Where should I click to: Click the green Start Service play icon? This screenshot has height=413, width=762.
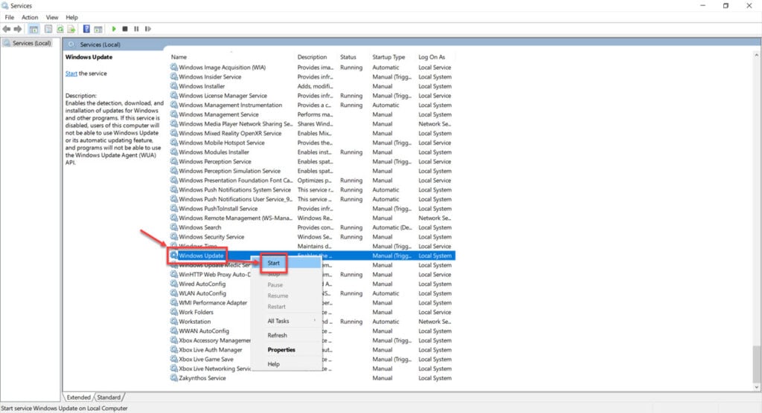(114, 29)
